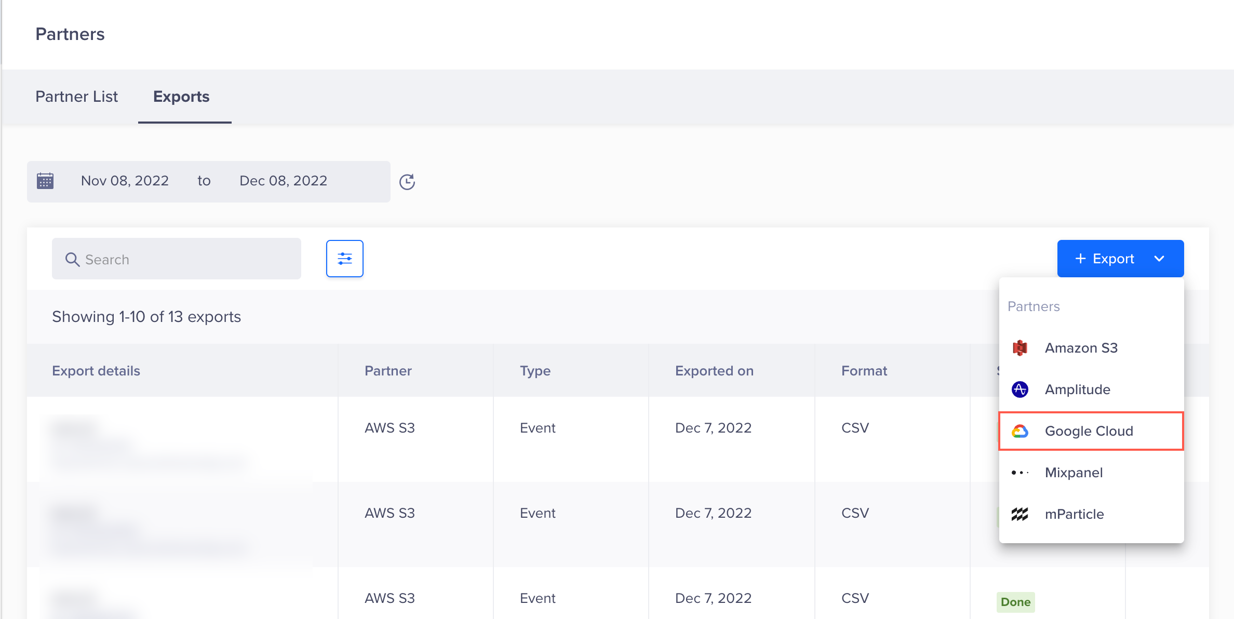
Task: Expand the Export button dropdown chevron
Action: point(1160,258)
